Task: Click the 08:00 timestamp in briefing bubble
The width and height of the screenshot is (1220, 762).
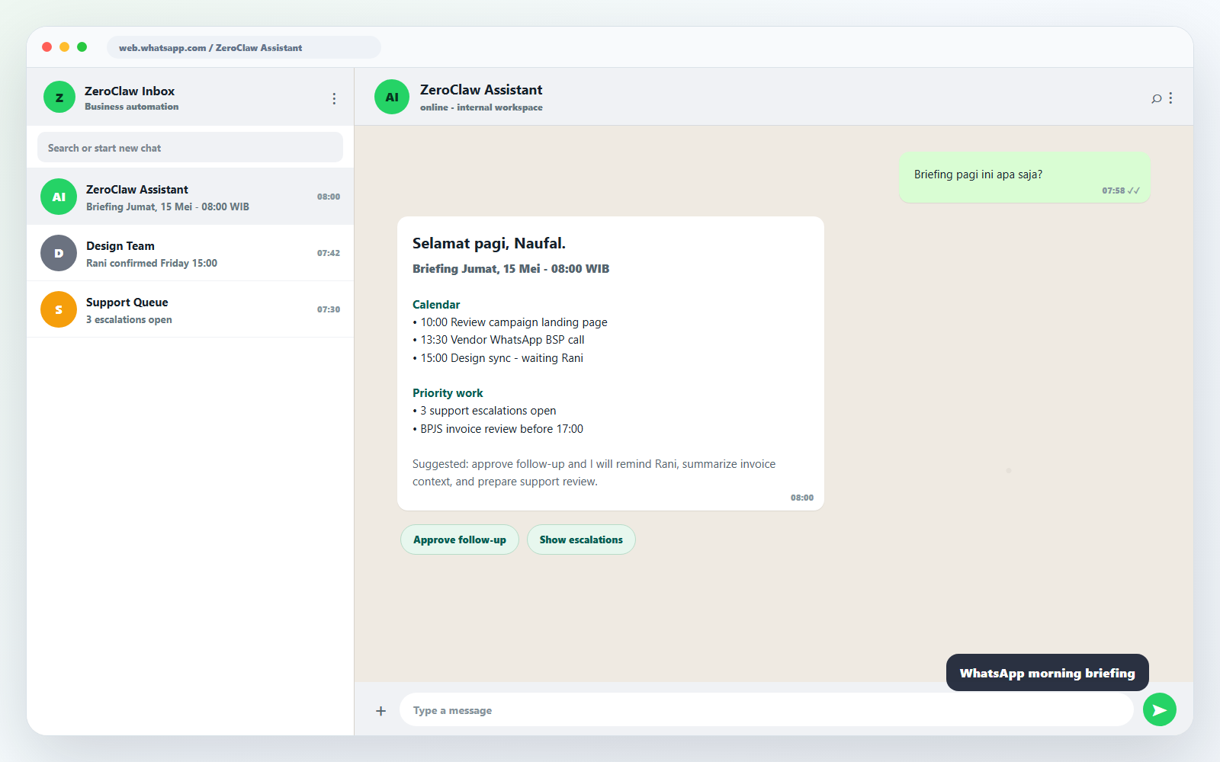Action: (802, 498)
